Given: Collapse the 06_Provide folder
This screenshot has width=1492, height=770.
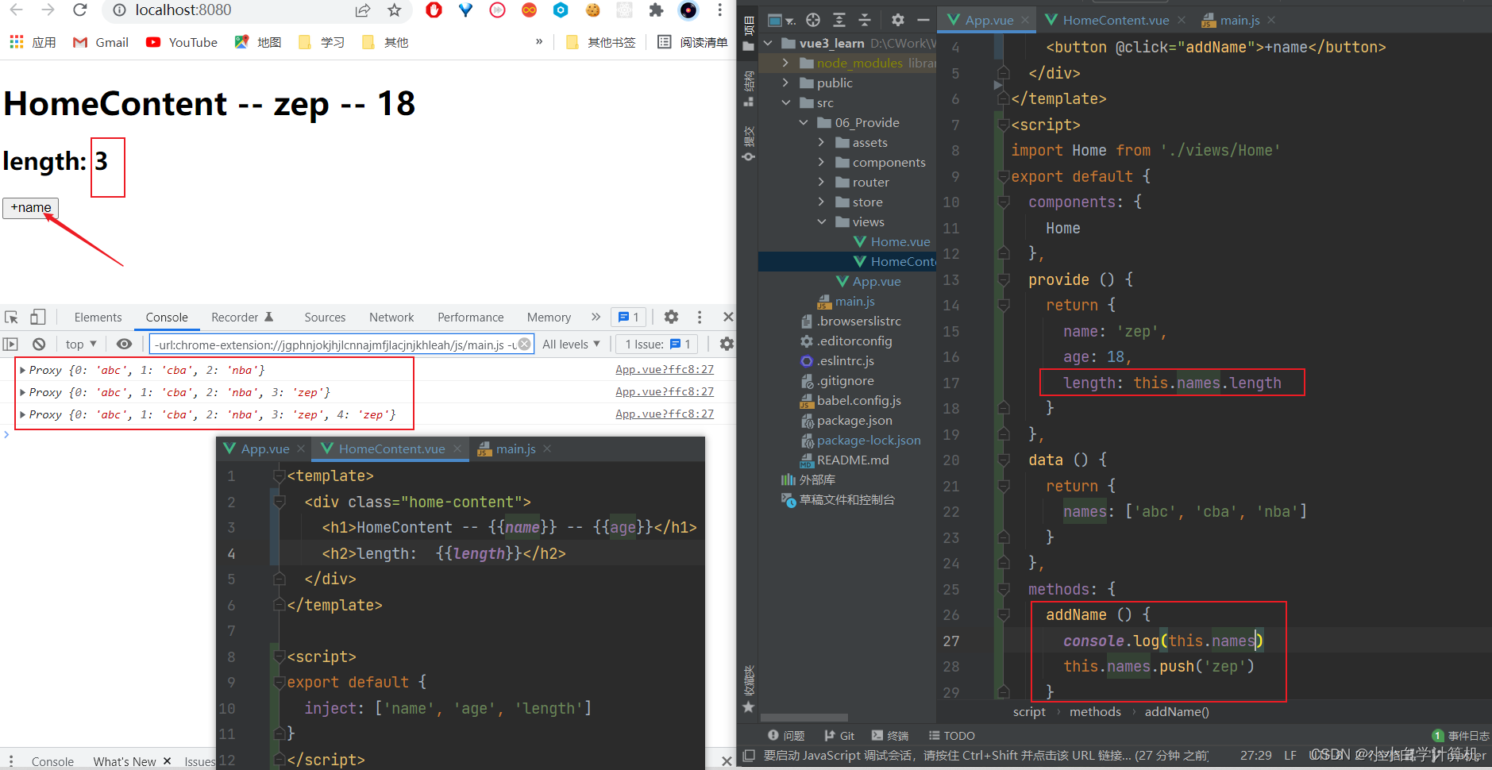Looking at the screenshot, I should coord(804,122).
